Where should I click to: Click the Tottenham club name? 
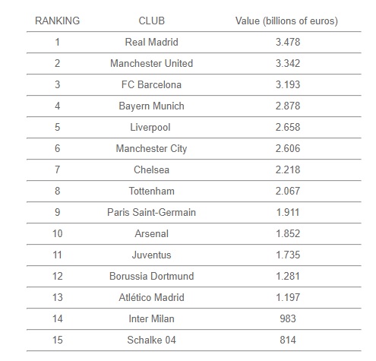(x=151, y=191)
